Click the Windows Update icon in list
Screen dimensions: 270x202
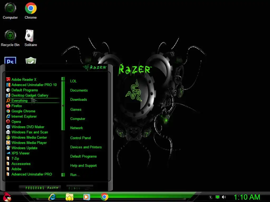tap(8, 148)
